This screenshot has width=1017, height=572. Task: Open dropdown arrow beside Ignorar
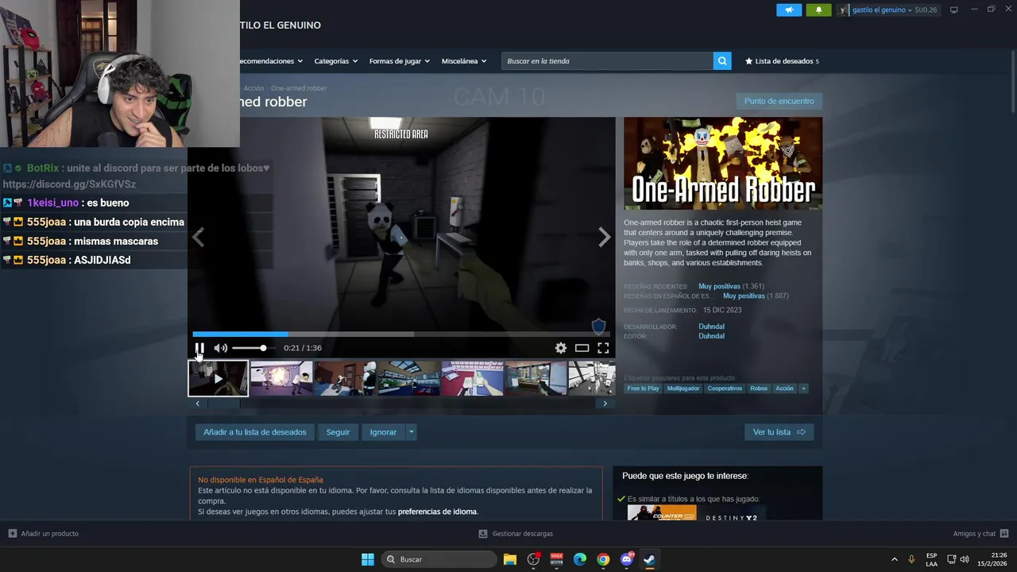coord(411,432)
